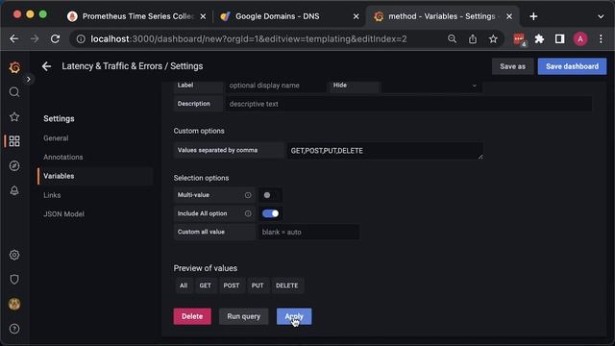
Task: Open the user profile avatar in sidebar
Action: pyautogui.click(x=14, y=304)
